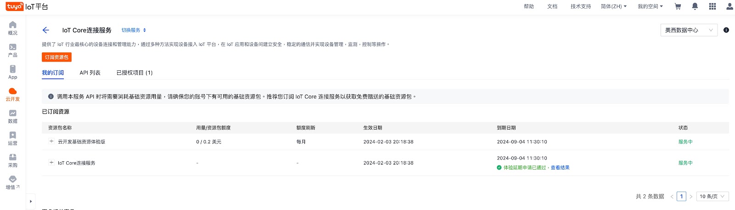Screen dimensions: 735x210
Task: Go to page 1 in pagination
Action: (x=681, y=196)
